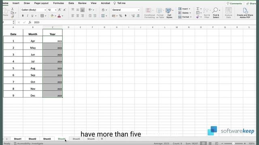Image resolution: width=259 pixels, height=145 pixels.
Task: Switch to Page Break Preview in status bar
Action: [217, 143]
